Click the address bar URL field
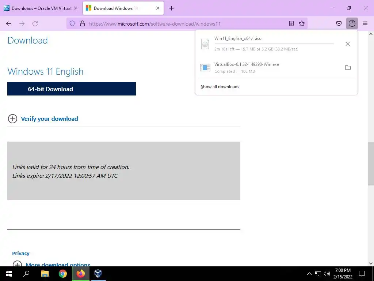Viewport: 374px width, 281px height. coord(187,24)
